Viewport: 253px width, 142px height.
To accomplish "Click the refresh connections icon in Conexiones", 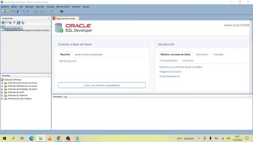I will tap(10, 23).
